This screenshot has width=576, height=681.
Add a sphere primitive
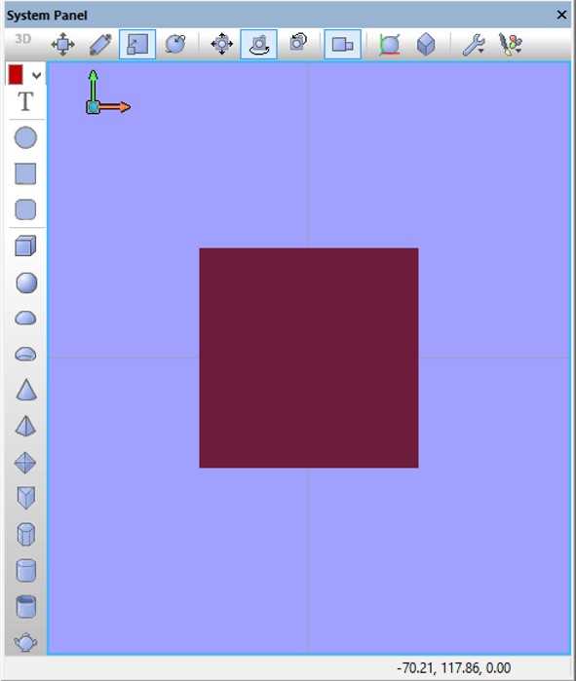[26, 283]
